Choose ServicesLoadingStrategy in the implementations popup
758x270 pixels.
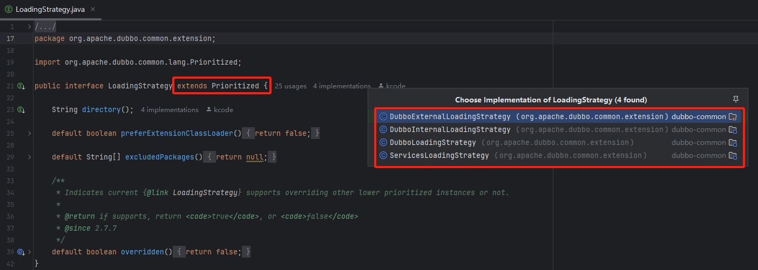tap(439, 156)
